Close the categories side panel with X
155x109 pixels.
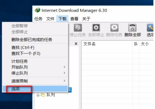(76, 44)
